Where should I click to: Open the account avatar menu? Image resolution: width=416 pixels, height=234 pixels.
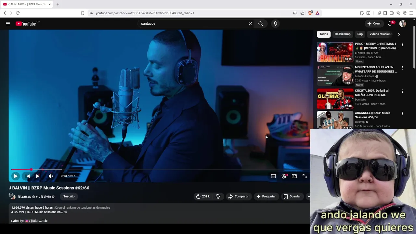(403, 23)
